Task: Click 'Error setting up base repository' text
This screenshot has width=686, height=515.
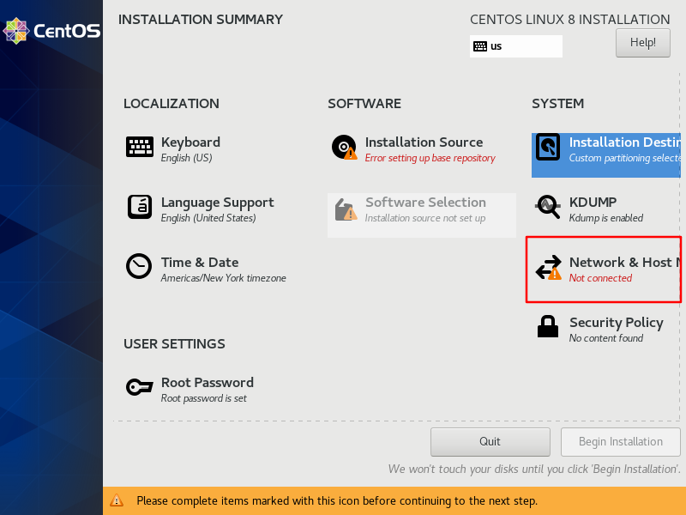Action: click(430, 158)
